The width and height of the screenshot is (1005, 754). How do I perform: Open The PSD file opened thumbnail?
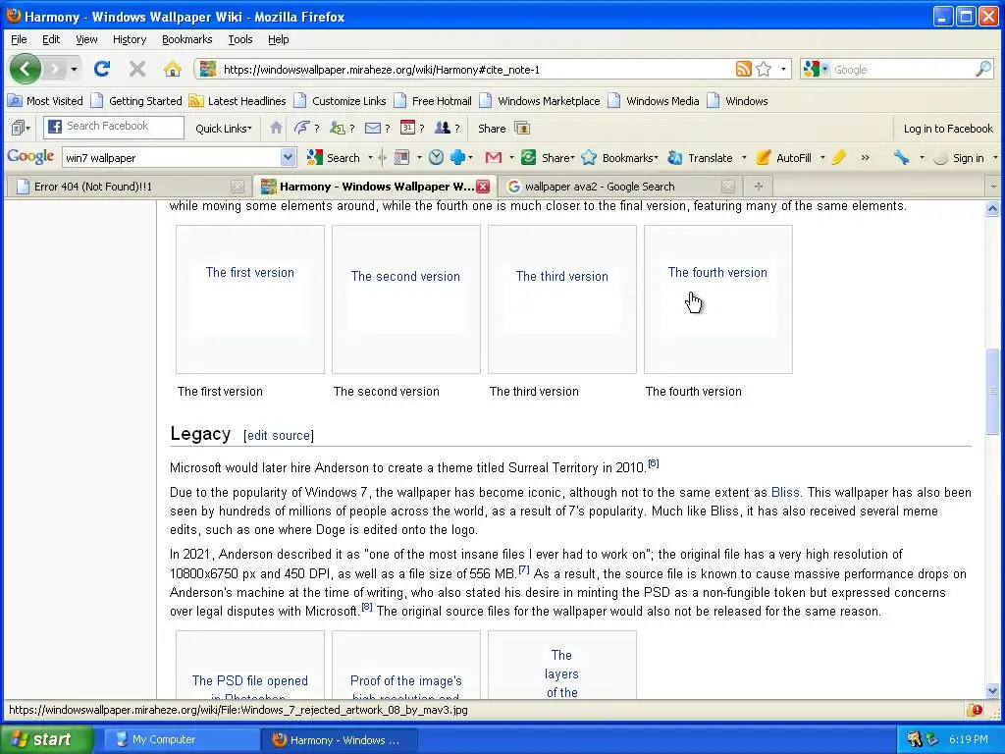point(250,665)
